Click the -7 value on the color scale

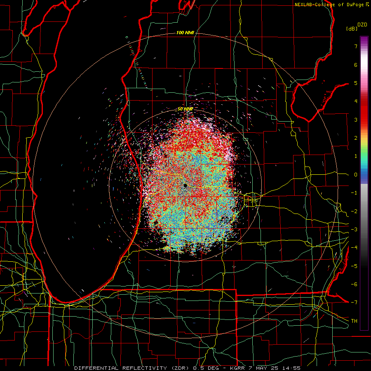[354, 303]
